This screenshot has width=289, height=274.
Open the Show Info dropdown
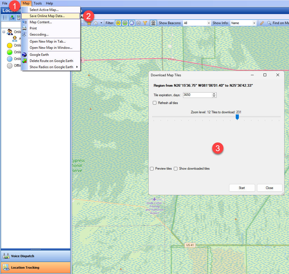coord(255,23)
